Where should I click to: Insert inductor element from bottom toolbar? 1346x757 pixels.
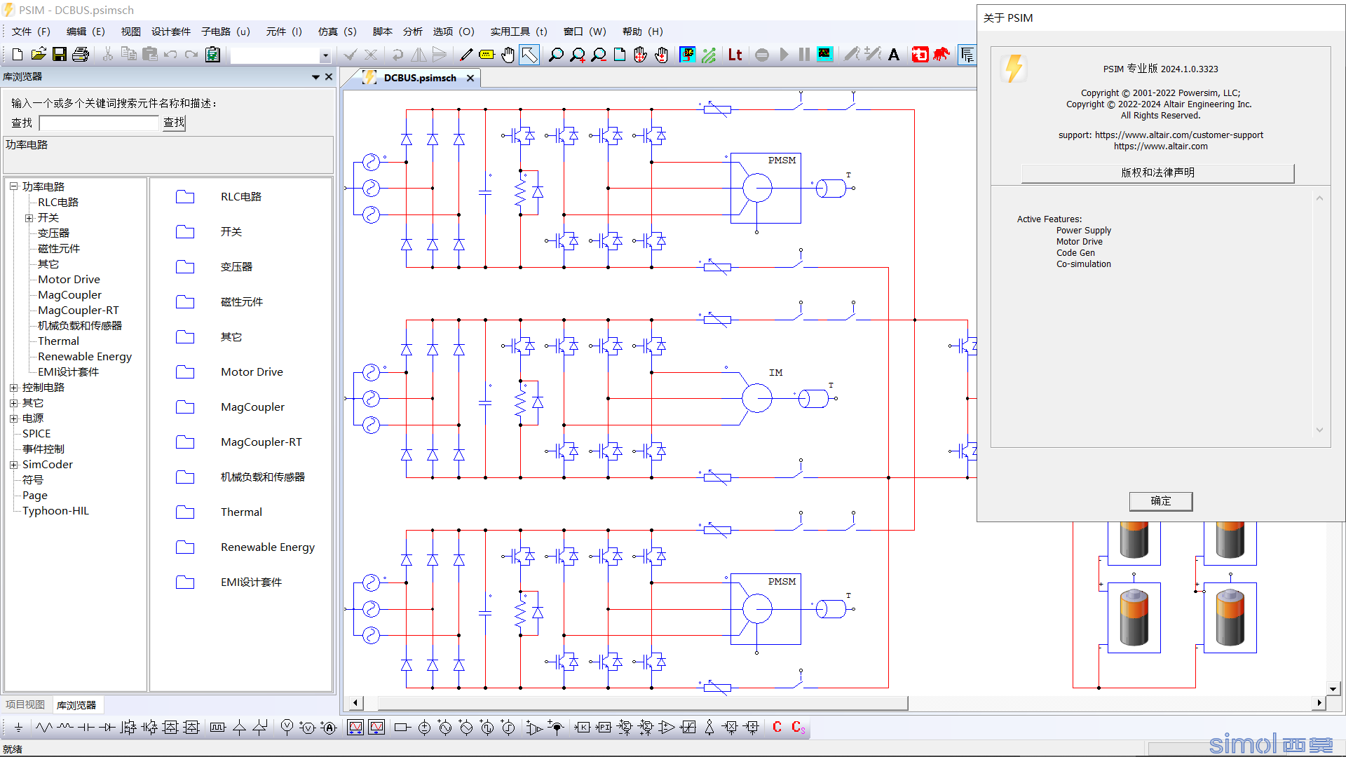(65, 728)
